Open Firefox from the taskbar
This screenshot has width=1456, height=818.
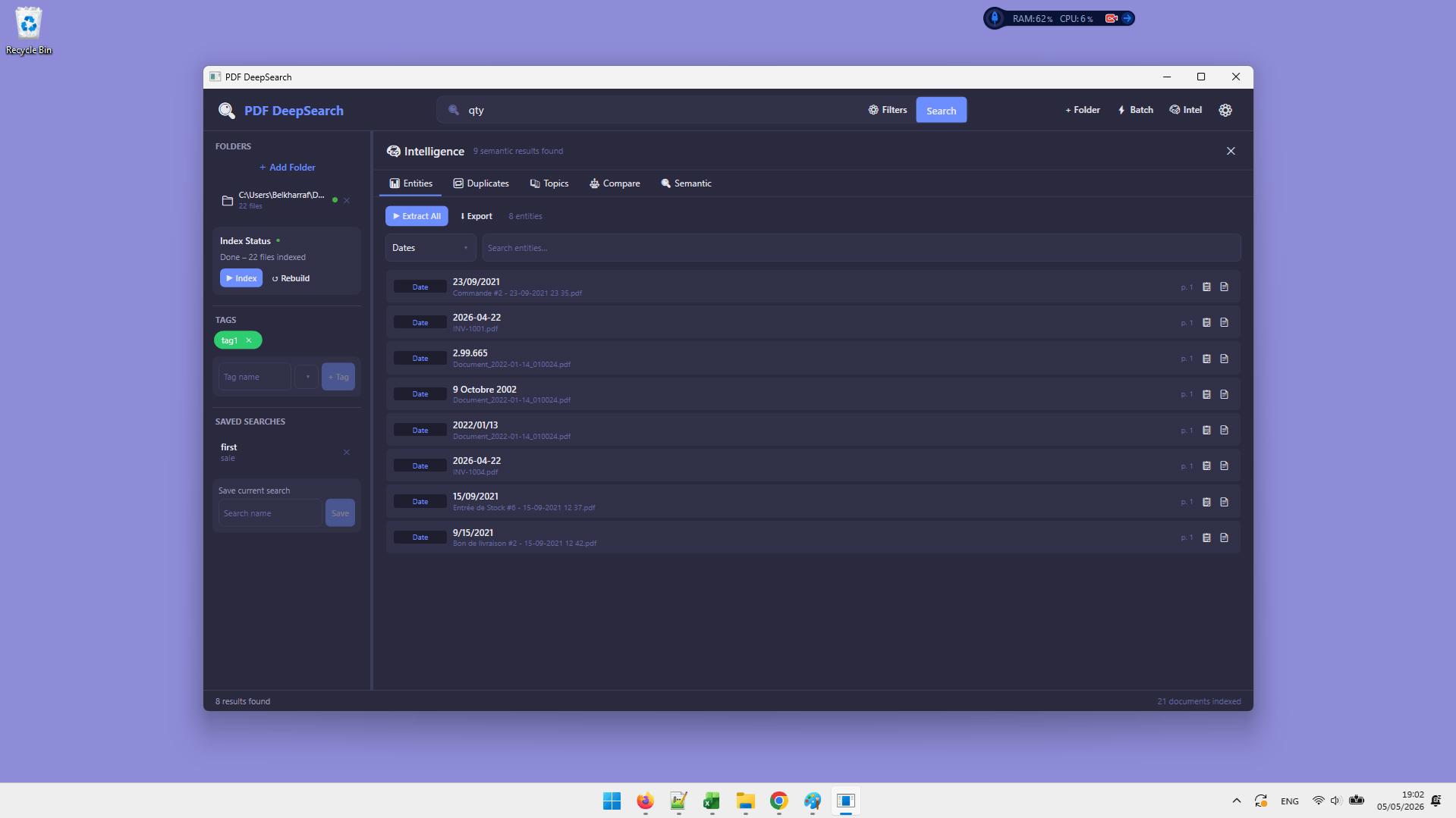point(645,801)
